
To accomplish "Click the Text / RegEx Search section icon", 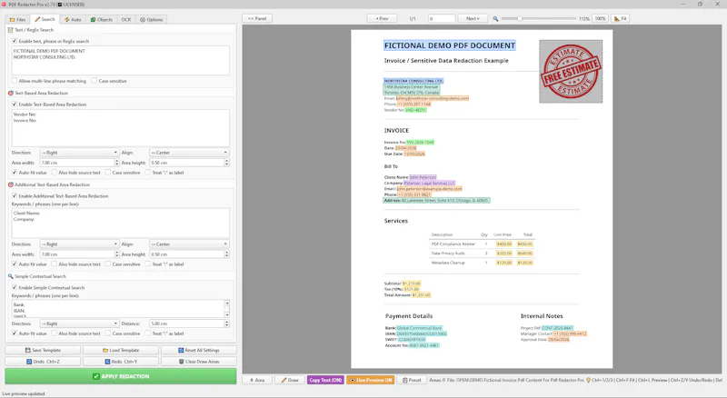I will (10, 30).
